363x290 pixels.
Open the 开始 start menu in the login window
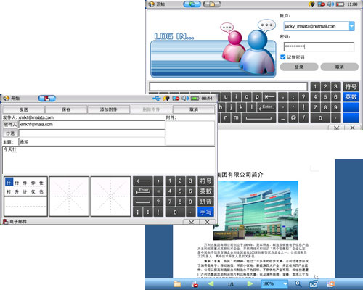tap(157, 4)
